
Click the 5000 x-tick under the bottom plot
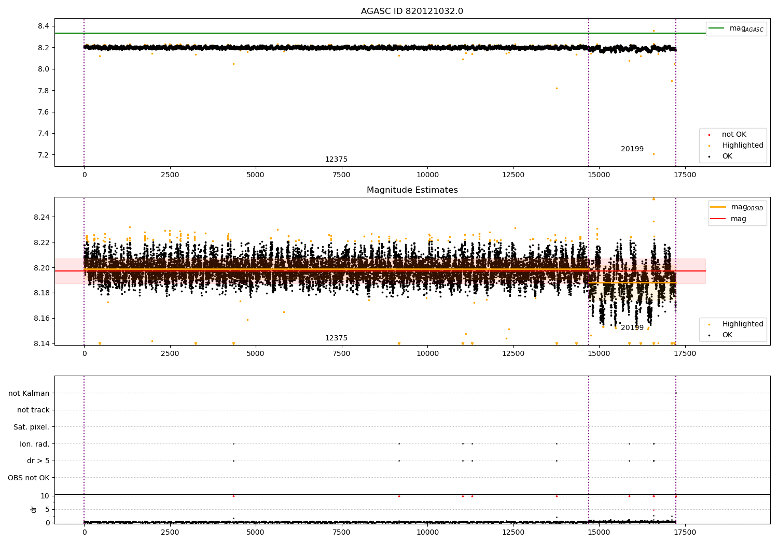255,532
